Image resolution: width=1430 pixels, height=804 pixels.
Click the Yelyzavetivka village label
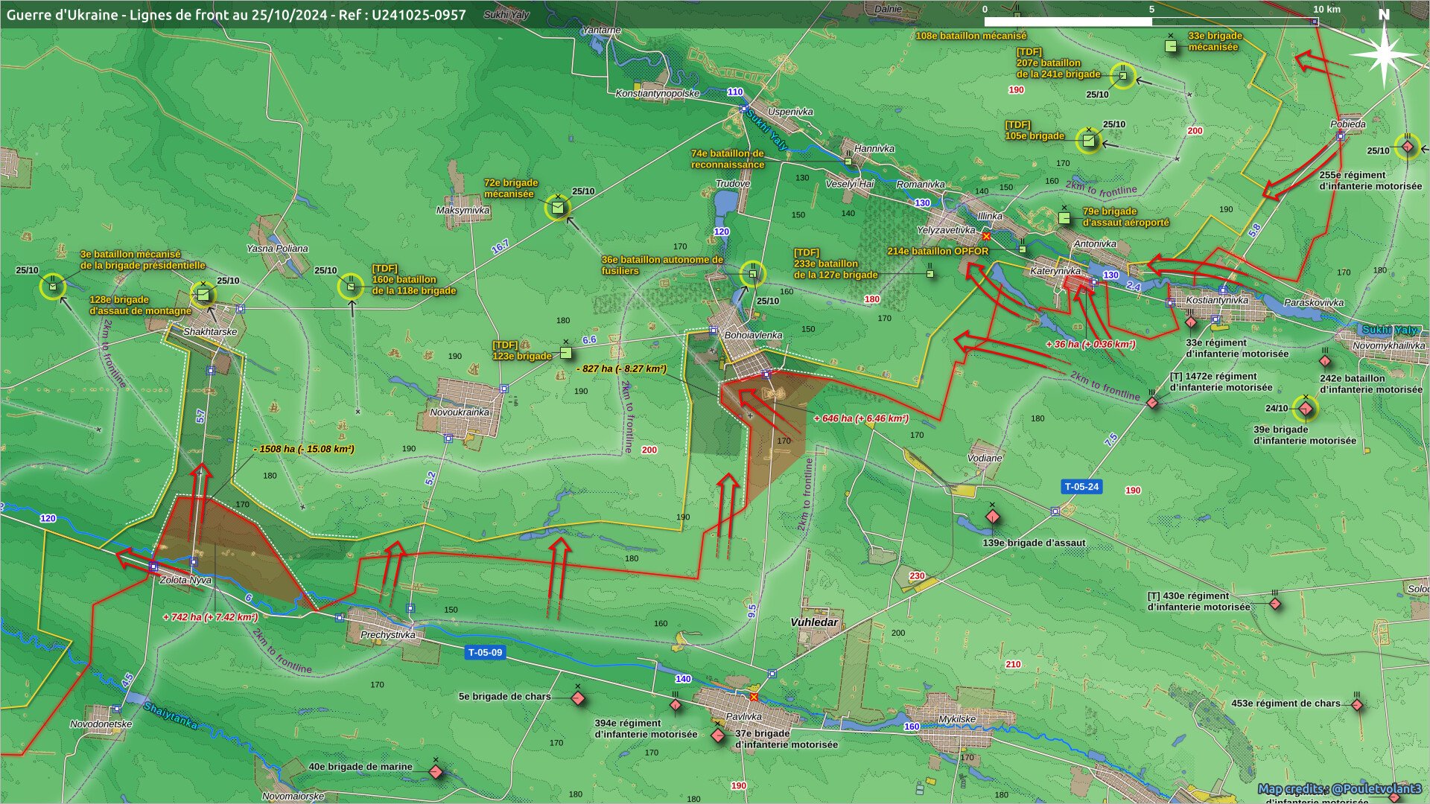946,231
